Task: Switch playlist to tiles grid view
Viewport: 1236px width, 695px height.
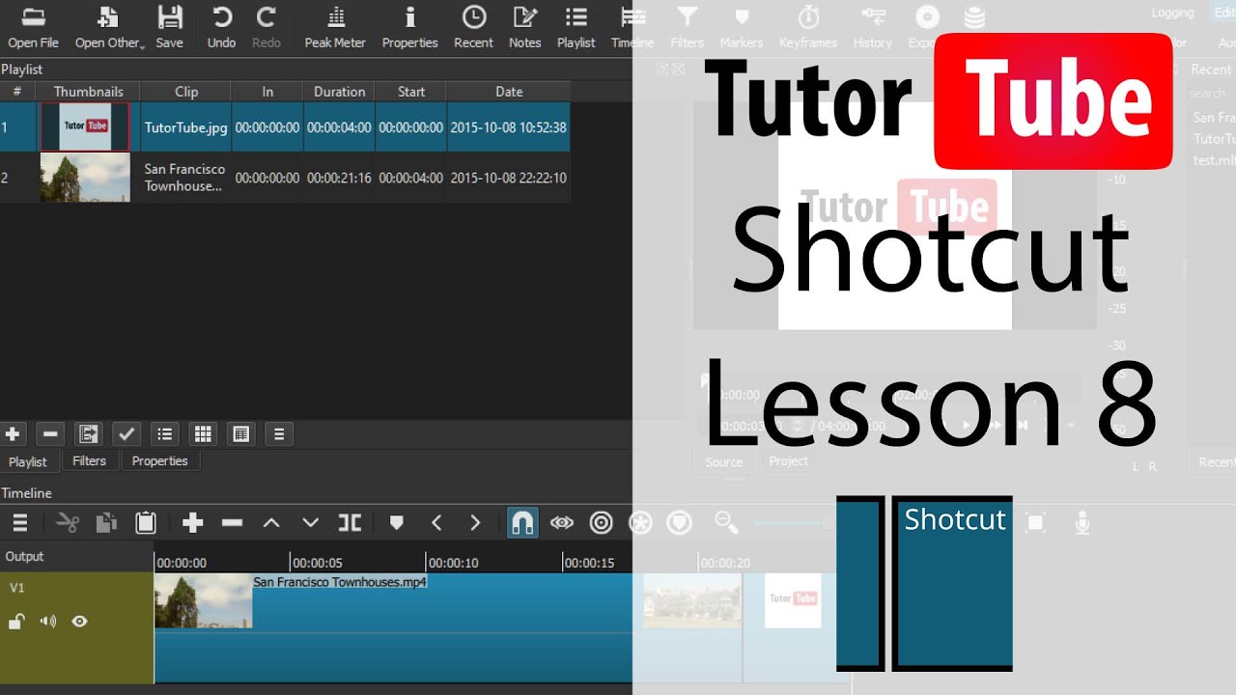Action: (x=203, y=434)
